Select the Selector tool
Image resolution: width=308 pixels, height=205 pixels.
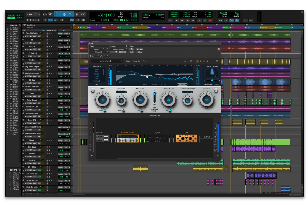coord(64,14)
